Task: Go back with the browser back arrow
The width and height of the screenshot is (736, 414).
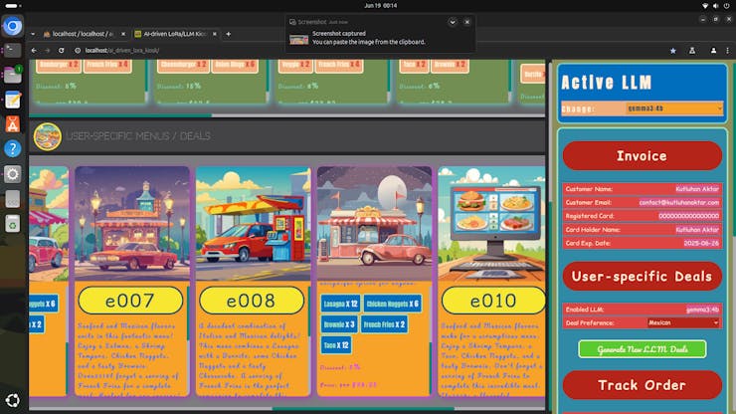Action: tap(34, 51)
